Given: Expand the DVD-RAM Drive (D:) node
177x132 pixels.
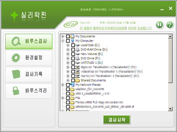Looking at the screenshot, I should click(x=68, y=50).
